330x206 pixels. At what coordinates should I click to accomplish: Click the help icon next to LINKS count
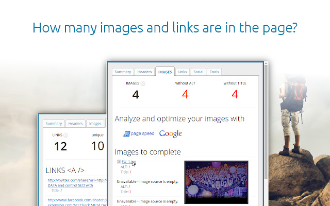point(65,135)
